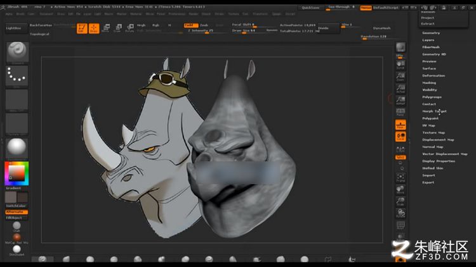This screenshot has width=476, height=267.
Task: Click the DynaMesh button
Action: tap(381, 28)
